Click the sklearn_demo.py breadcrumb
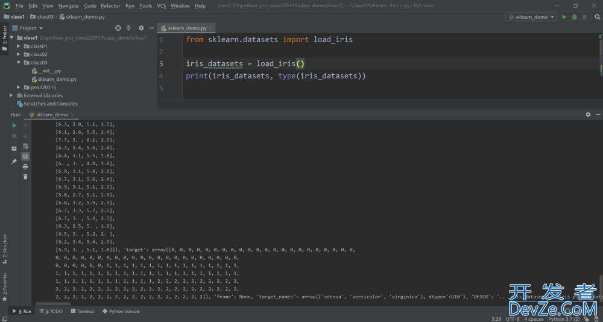The height and width of the screenshot is (322, 603). tap(82, 17)
